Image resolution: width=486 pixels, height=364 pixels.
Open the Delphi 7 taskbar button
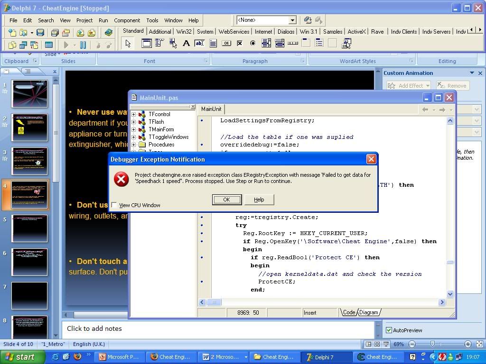tap(327, 357)
